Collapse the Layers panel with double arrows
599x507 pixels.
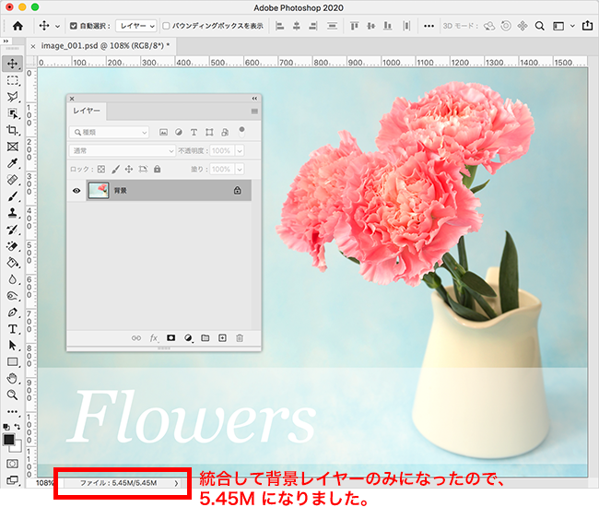click(254, 99)
